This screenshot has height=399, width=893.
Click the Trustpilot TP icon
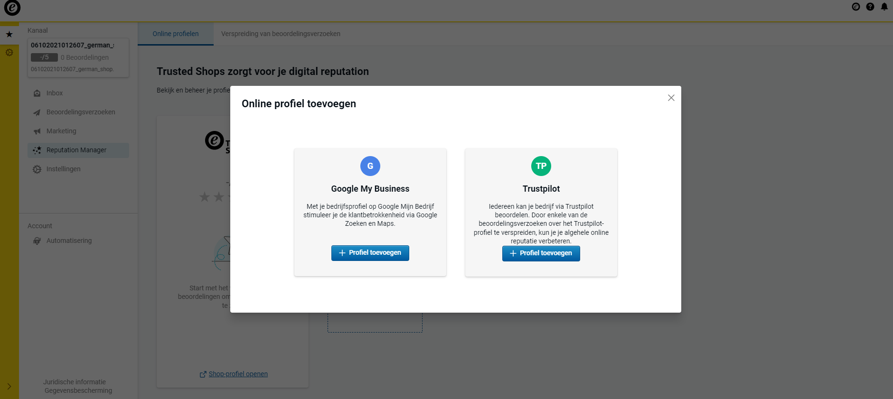pos(541,166)
